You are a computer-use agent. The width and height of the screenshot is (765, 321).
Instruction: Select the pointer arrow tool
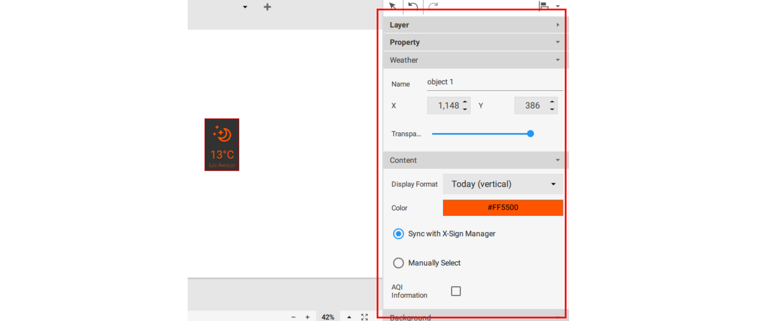[393, 6]
